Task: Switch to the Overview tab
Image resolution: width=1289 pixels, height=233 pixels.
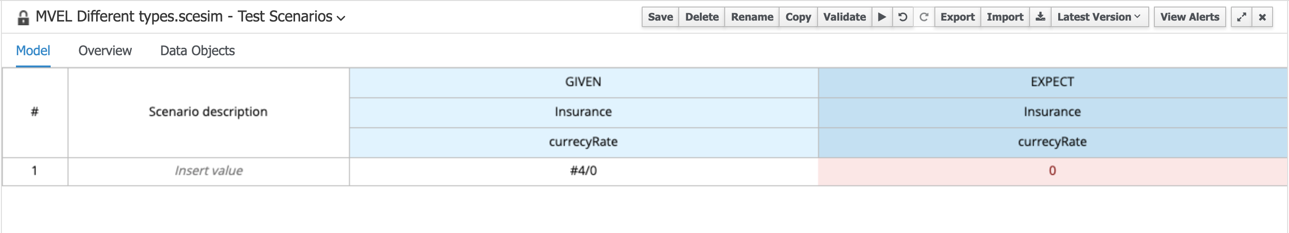Action: [x=105, y=51]
